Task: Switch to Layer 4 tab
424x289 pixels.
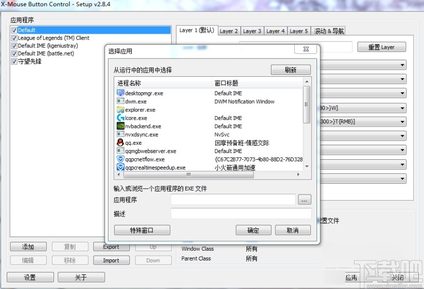Action: coord(275,31)
